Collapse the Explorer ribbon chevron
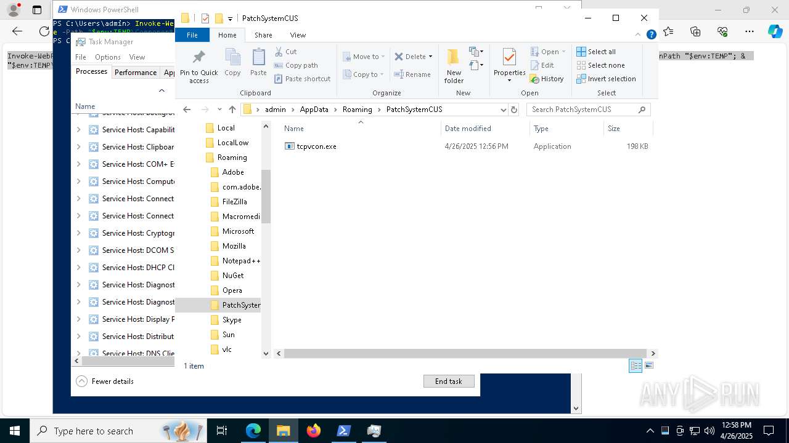 pos(639,35)
